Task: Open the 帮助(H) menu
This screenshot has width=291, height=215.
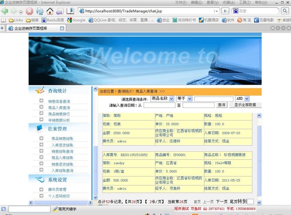Action: (x=261, y=3)
